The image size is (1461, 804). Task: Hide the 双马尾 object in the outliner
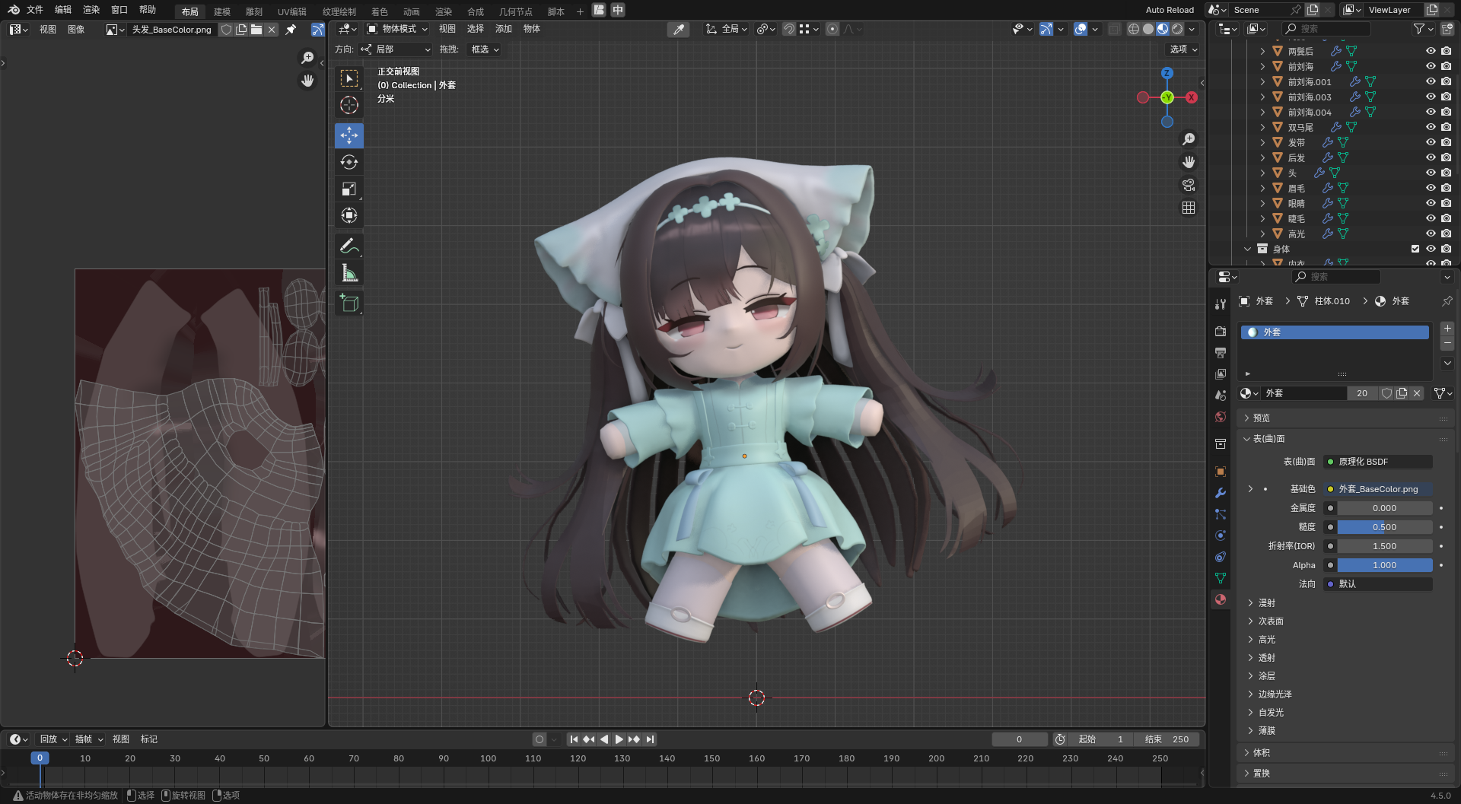point(1431,127)
